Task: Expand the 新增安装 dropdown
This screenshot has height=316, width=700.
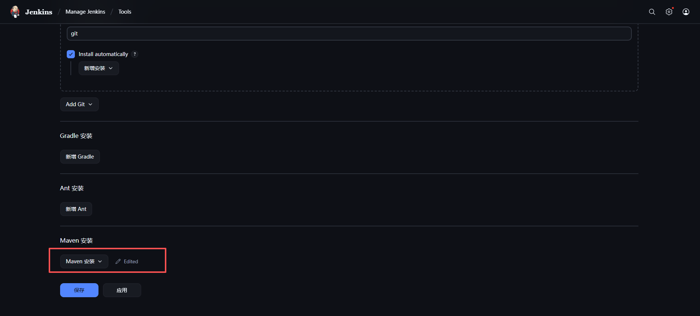Action: tap(98, 68)
